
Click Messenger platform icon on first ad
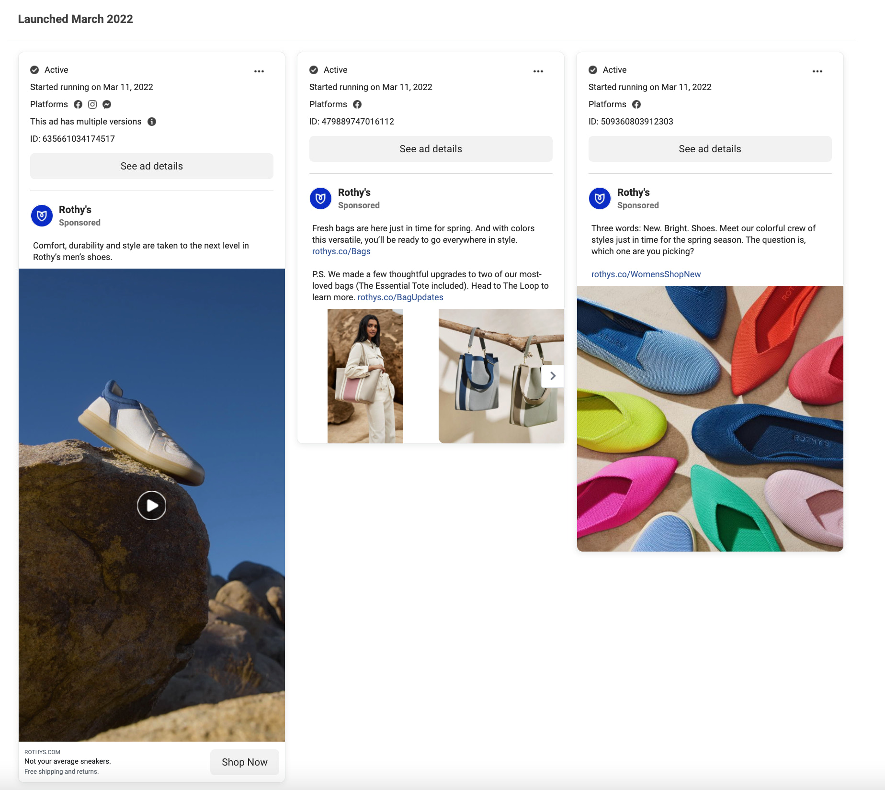107,104
